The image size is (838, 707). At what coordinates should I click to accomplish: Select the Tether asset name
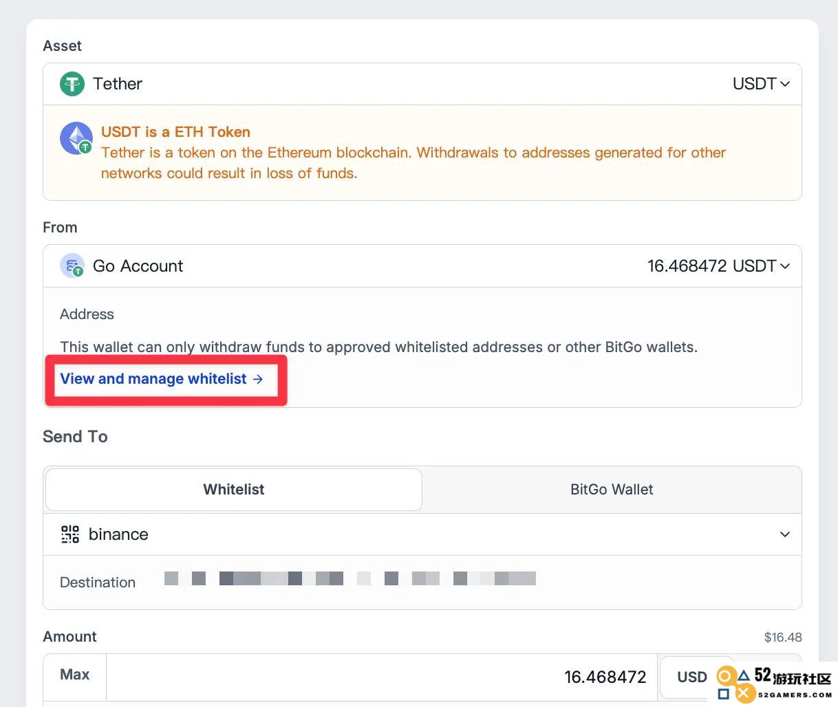click(x=118, y=84)
